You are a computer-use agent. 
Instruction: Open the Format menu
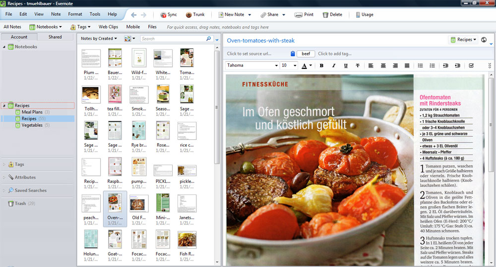tap(75, 14)
